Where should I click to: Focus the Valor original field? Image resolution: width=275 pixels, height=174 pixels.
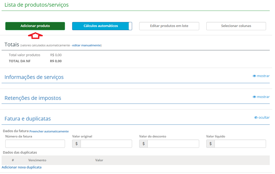click(106, 144)
